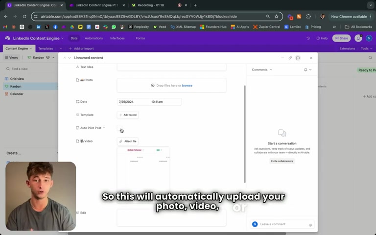Open Chrome extensions puzzle icon

point(308,17)
